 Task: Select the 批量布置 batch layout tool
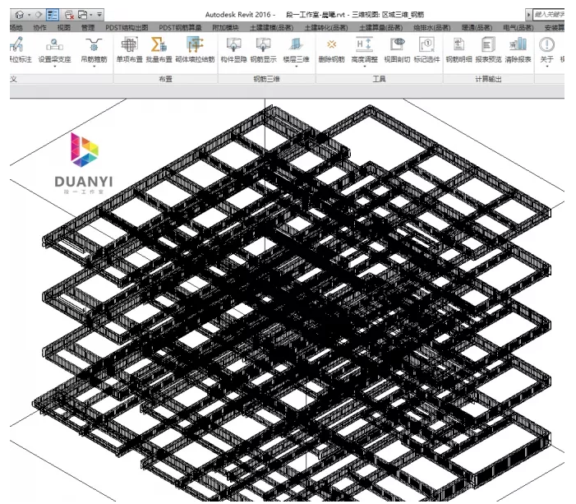pos(158,49)
